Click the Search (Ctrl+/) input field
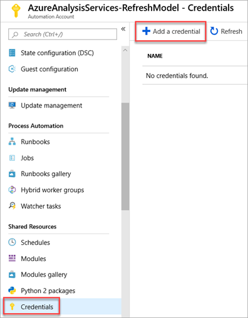This screenshot has height=318, width=248. click(63, 34)
